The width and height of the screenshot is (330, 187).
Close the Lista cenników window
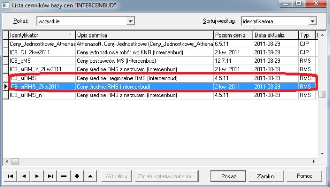point(316,4)
